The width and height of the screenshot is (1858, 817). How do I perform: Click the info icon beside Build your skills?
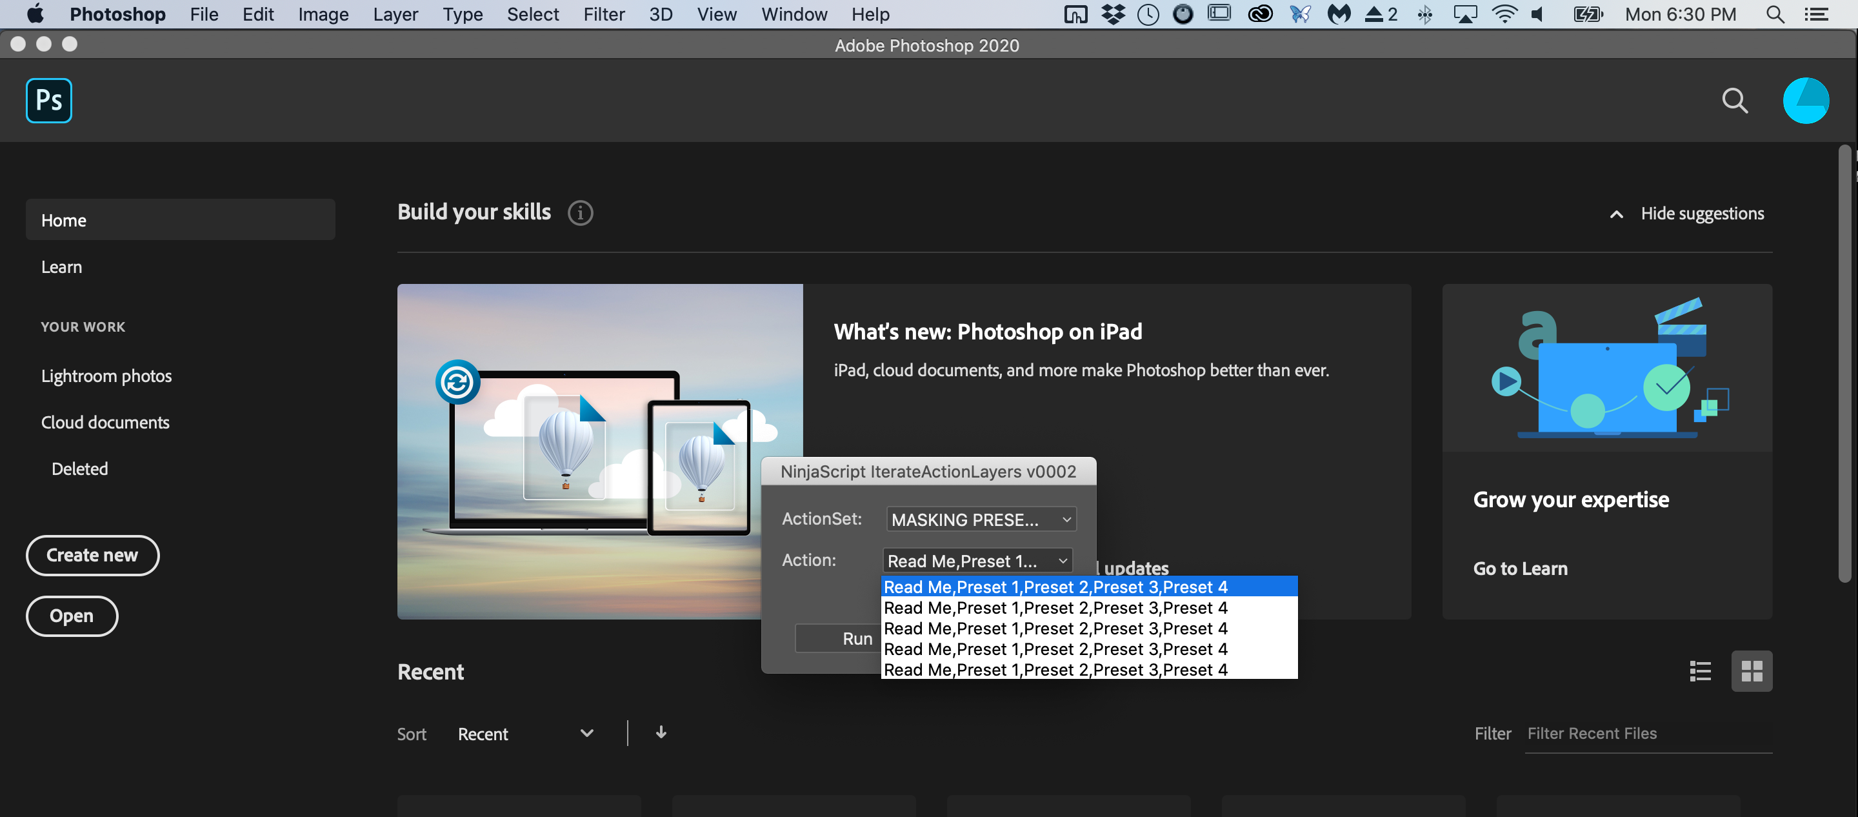click(x=580, y=213)
